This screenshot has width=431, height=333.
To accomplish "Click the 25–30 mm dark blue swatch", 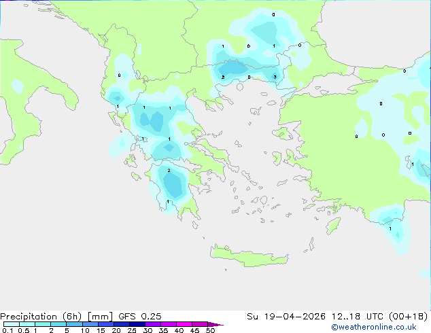I will [x=137, y=324].
